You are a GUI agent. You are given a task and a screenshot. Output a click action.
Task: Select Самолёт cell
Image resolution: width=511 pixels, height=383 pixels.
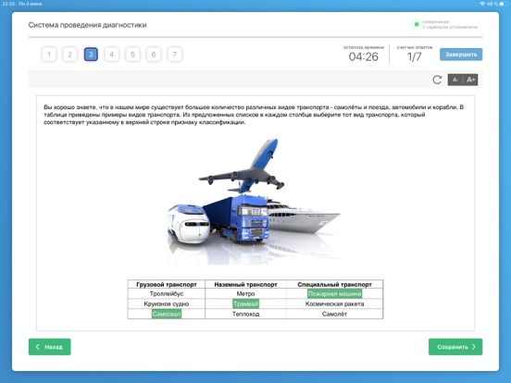[x=335, y=314]
